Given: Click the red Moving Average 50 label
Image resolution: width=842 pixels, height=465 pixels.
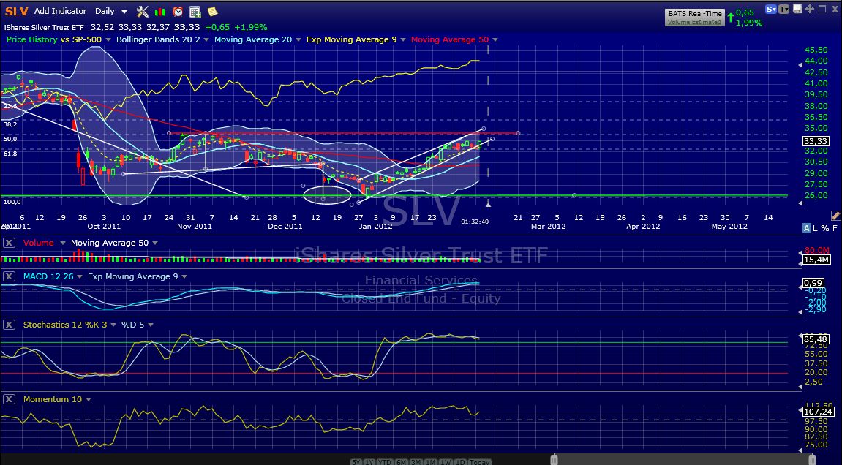Looking at the screenshot, I should point(450,39).
